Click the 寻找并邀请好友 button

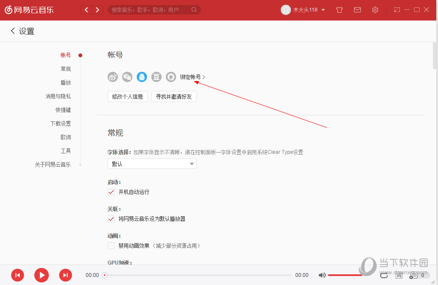point(174,97)
